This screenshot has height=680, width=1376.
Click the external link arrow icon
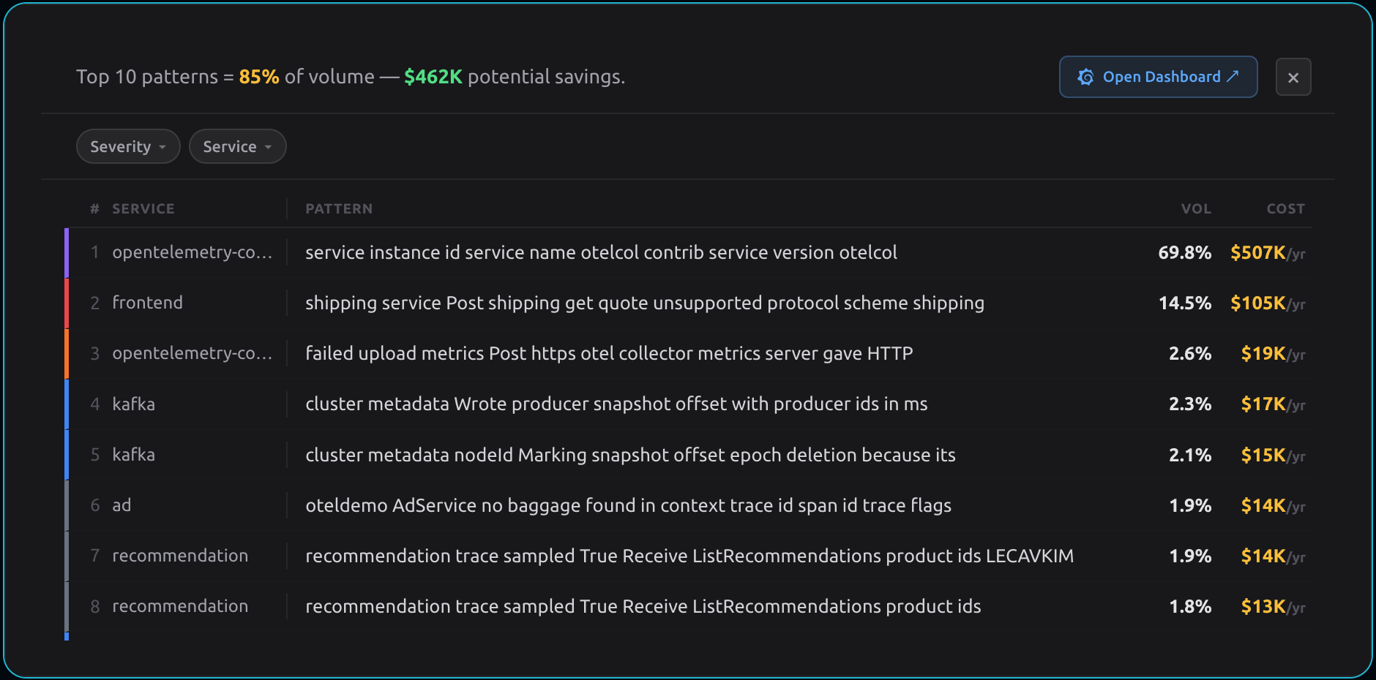tap(1233, 76)
